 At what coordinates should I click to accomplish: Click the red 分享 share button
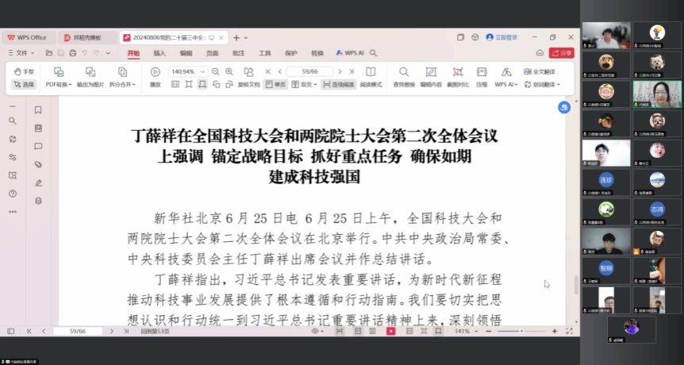pyautogui.click(x=562, y=53)
